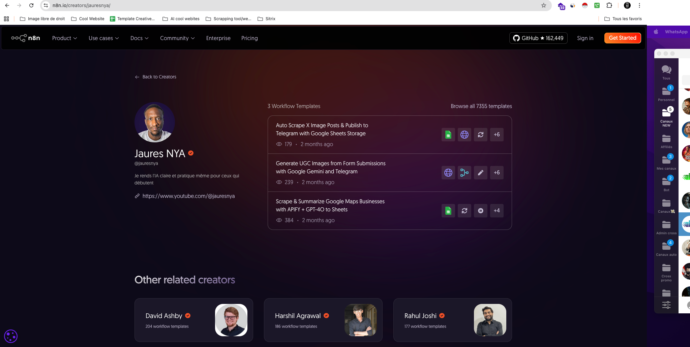Open the Chrome apps grid icon
This screenshot has height=347, width=690.
(6, 19)
